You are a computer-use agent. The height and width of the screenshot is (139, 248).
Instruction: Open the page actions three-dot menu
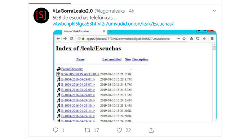tap(178, 39)
